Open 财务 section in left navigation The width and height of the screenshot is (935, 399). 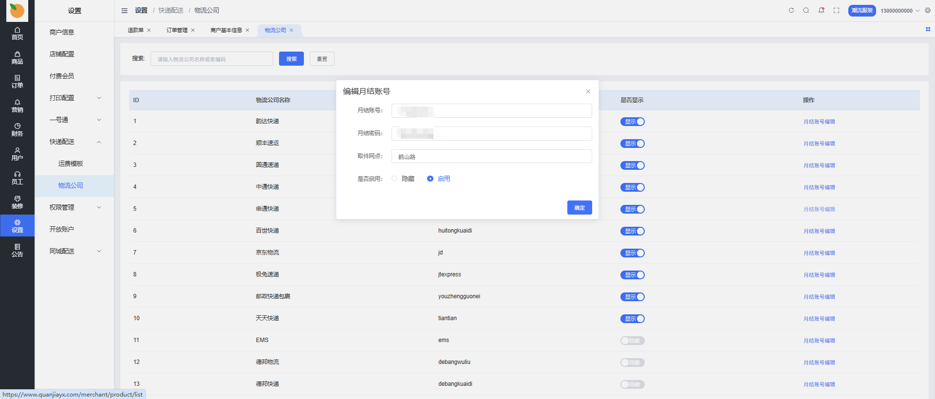[17, 130]
